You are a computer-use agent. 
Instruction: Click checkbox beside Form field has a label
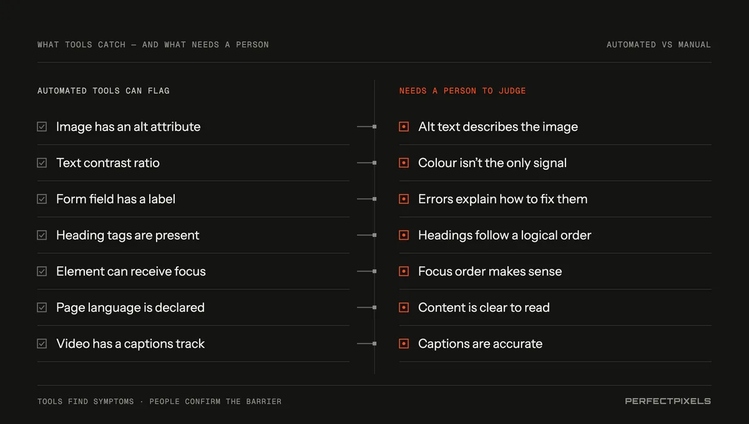(x=42, y=199)
